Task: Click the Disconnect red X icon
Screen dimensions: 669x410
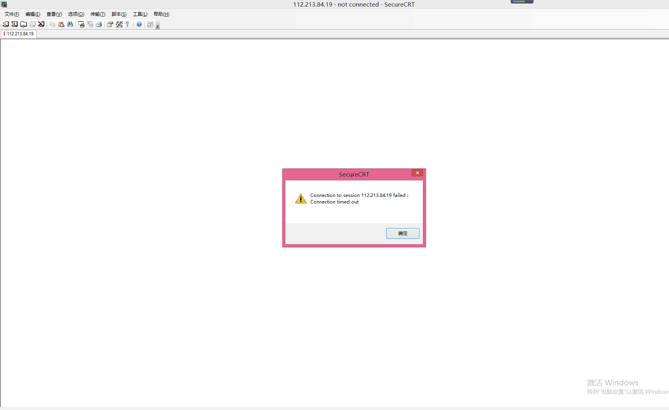Action: 41,24
